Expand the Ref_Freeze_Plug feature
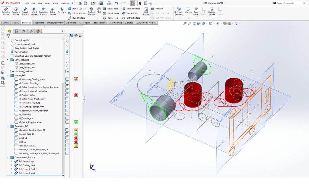The width and height of the screenshot is (309, 185). point(12,161)
